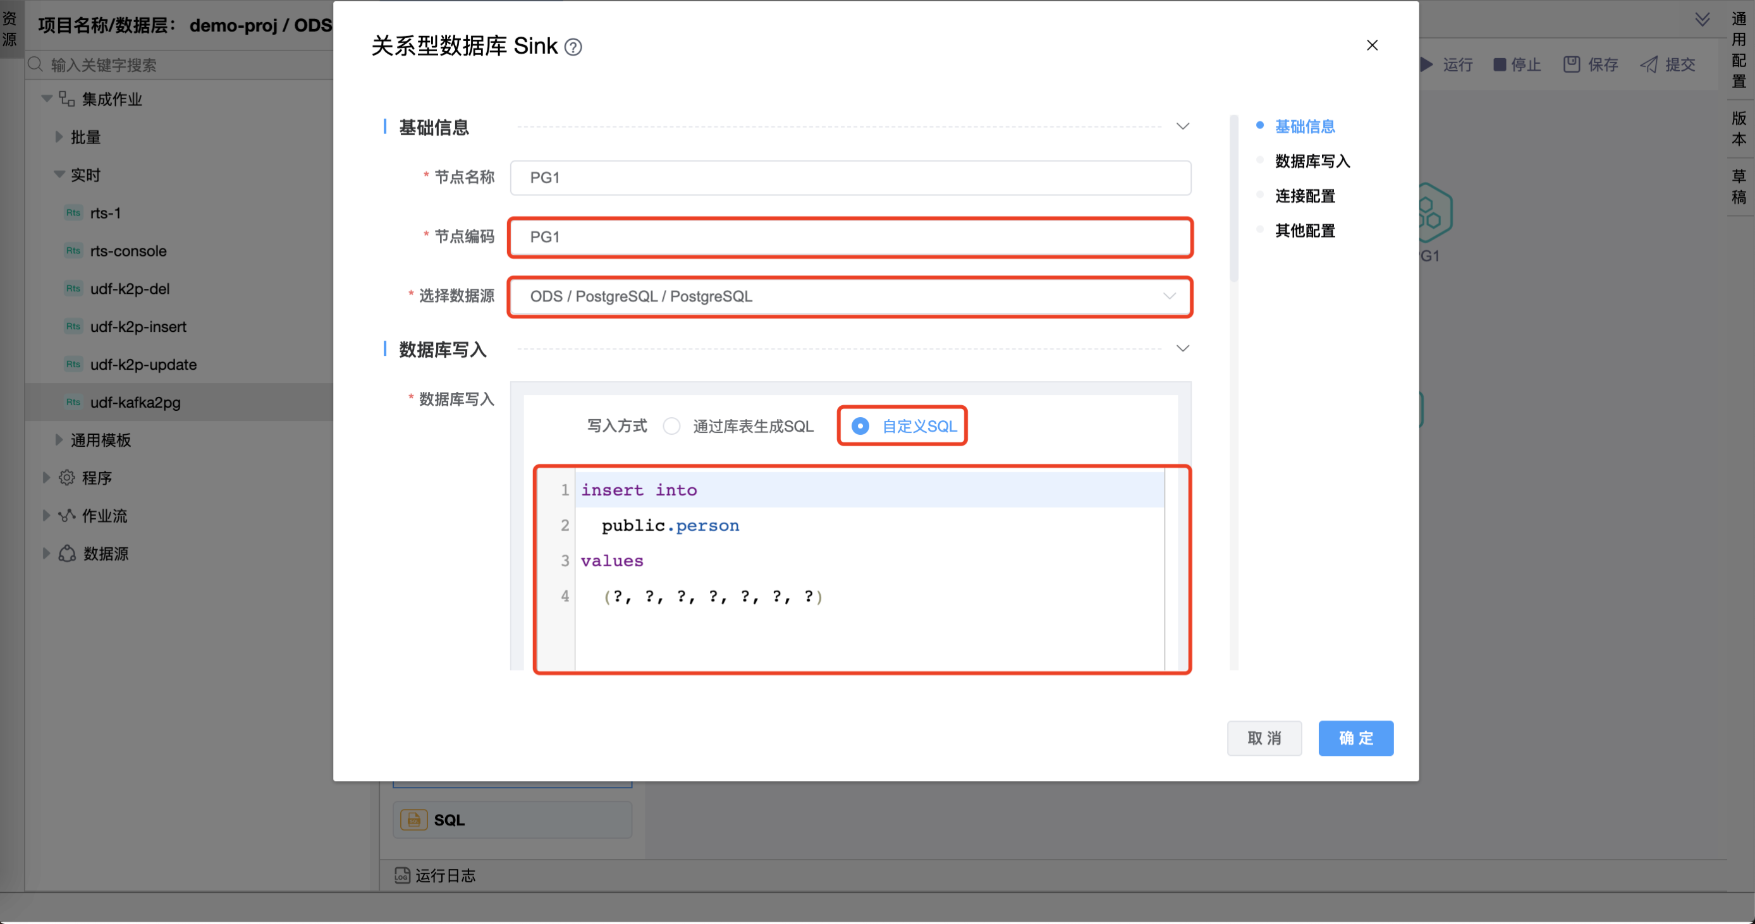Click the Rts icon for udf-kafka2pg
This screenshot has width=1755, height=924.
point(73,402)
